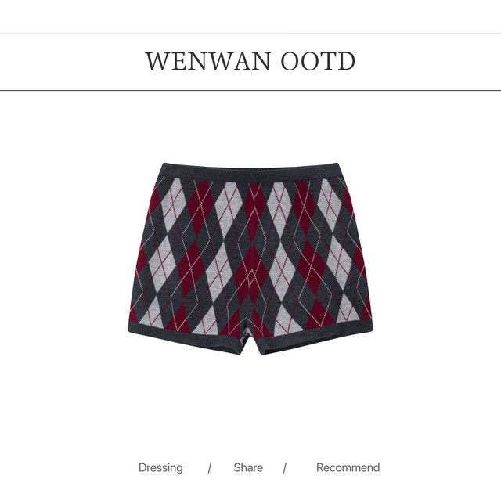The image size is (501, 501).
Task: Click the slash between Dressing and Share
Action: coord(209,469)
